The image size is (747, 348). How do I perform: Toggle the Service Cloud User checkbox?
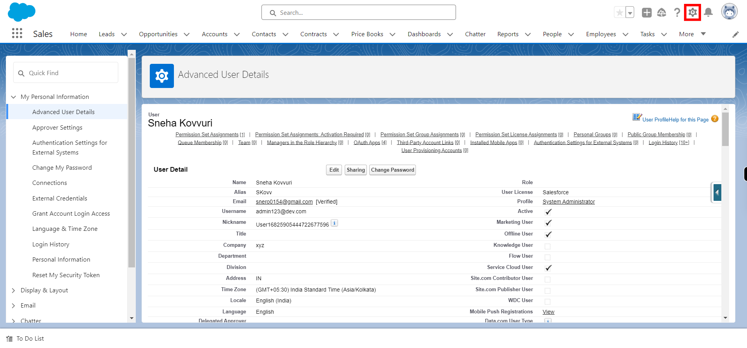[x=548, y=268]
